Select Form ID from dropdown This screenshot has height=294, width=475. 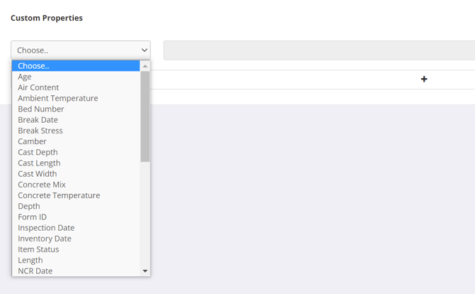pos(32,217)
